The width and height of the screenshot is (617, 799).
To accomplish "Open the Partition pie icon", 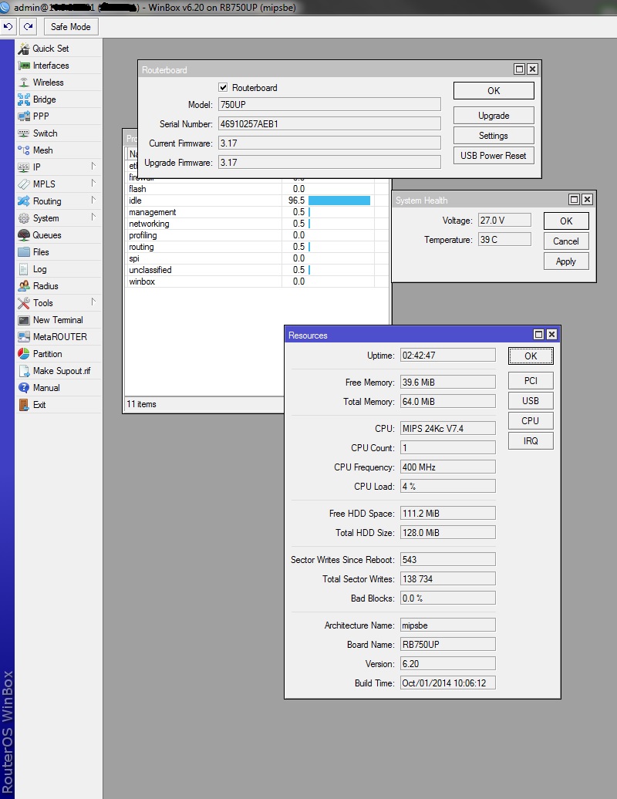I will 24,354.
